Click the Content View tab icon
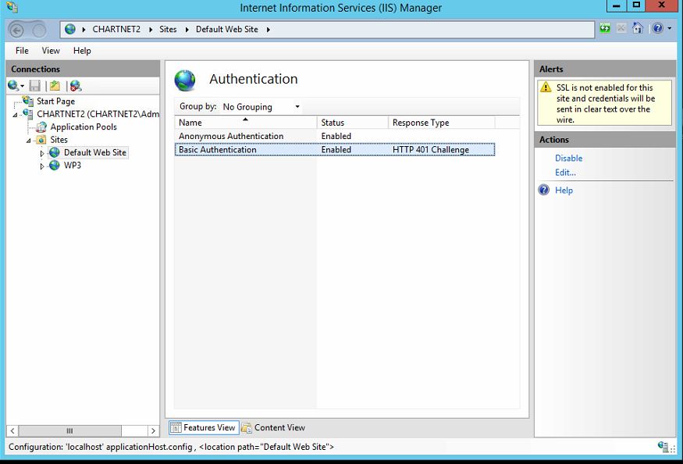Screen dimensions: 683x464 [247, 428]
